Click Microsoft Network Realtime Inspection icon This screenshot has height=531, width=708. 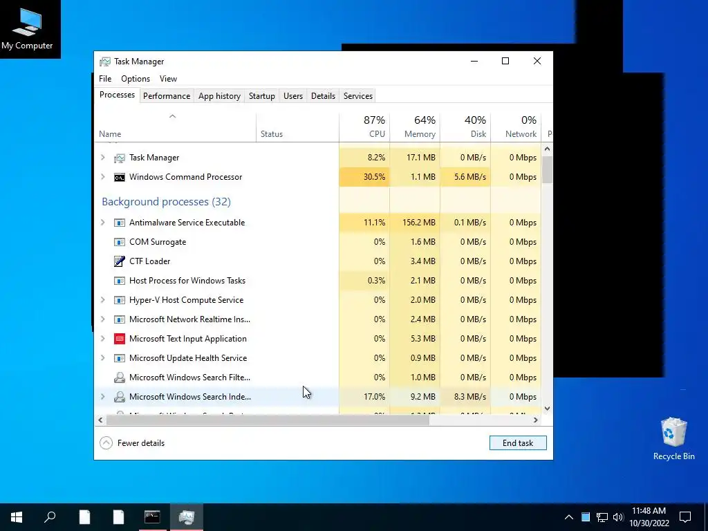pos(119,319)
